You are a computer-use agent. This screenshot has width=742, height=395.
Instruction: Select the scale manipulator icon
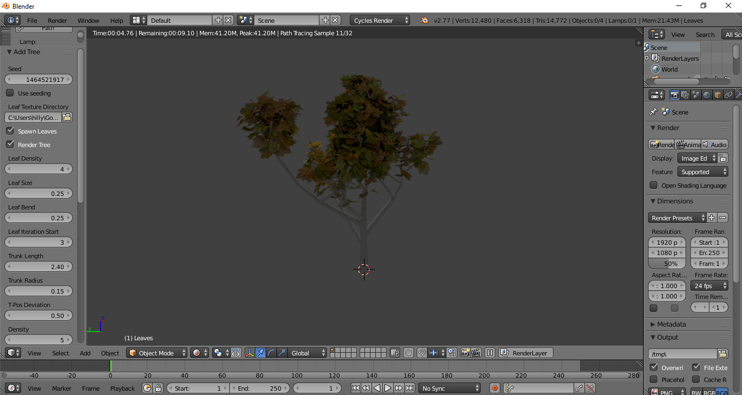coord(282,353)
